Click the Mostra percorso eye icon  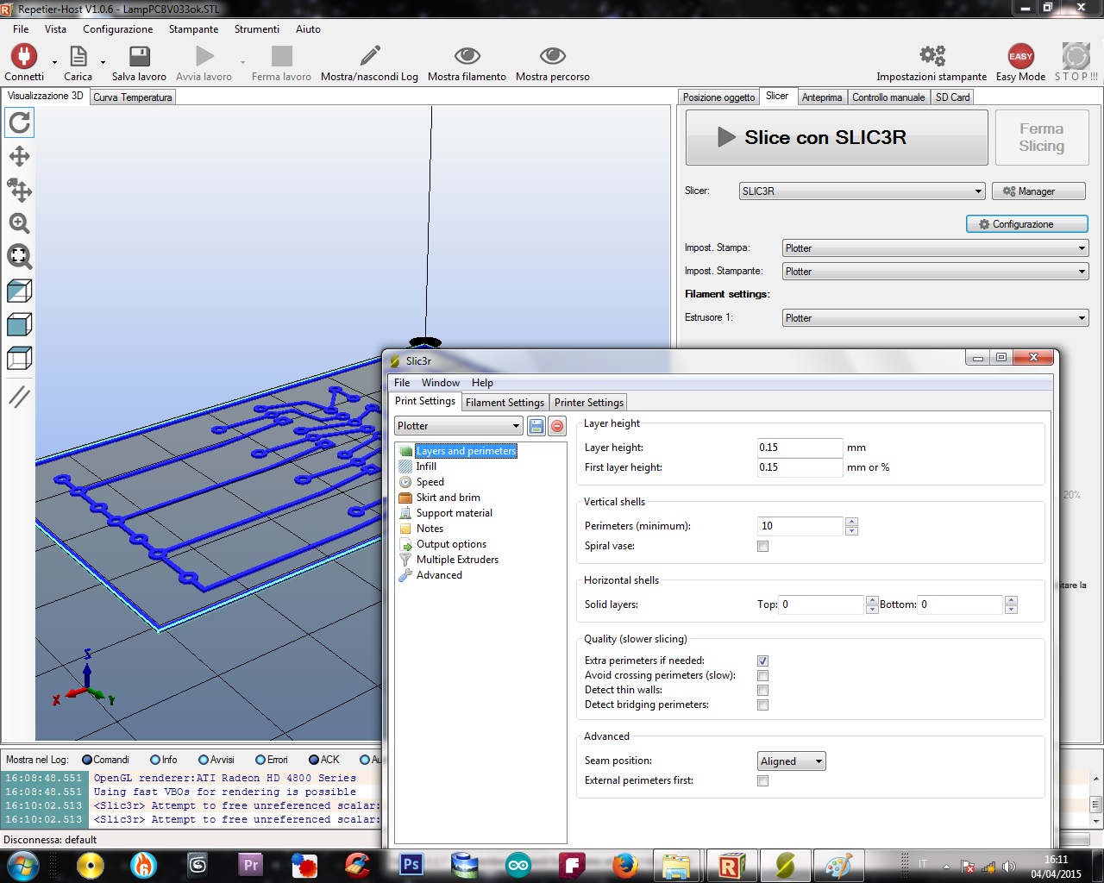click(552, 57)
